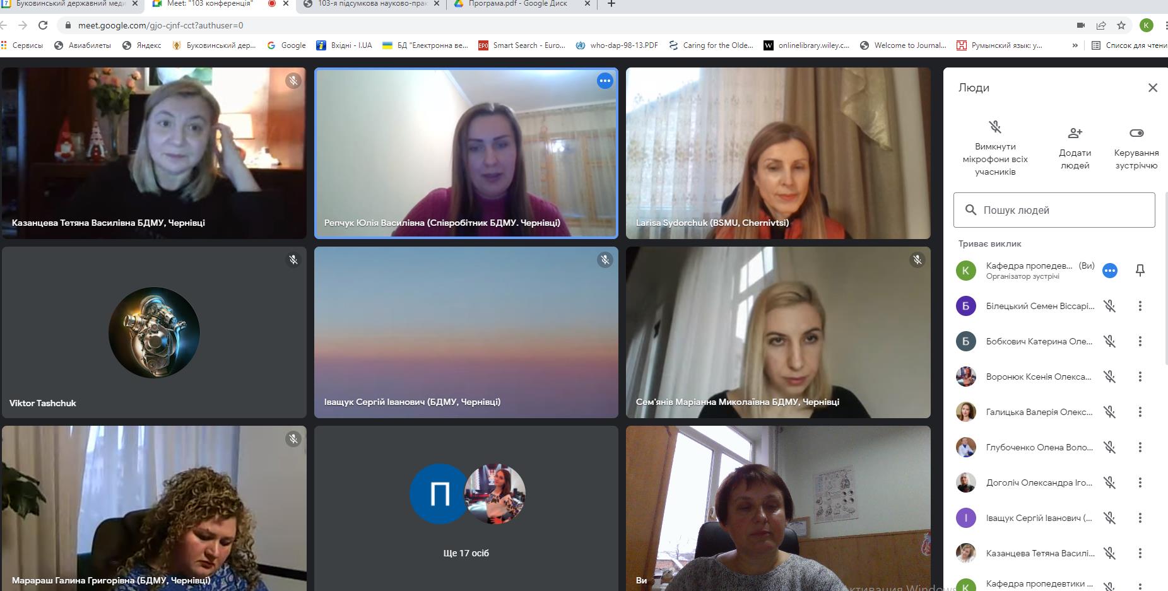Share this page icon in address bar
1168x591 pixels.
[1101, 25]
